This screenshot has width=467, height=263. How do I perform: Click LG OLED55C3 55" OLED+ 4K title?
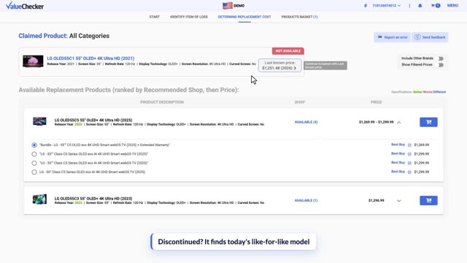coord(93,199)
